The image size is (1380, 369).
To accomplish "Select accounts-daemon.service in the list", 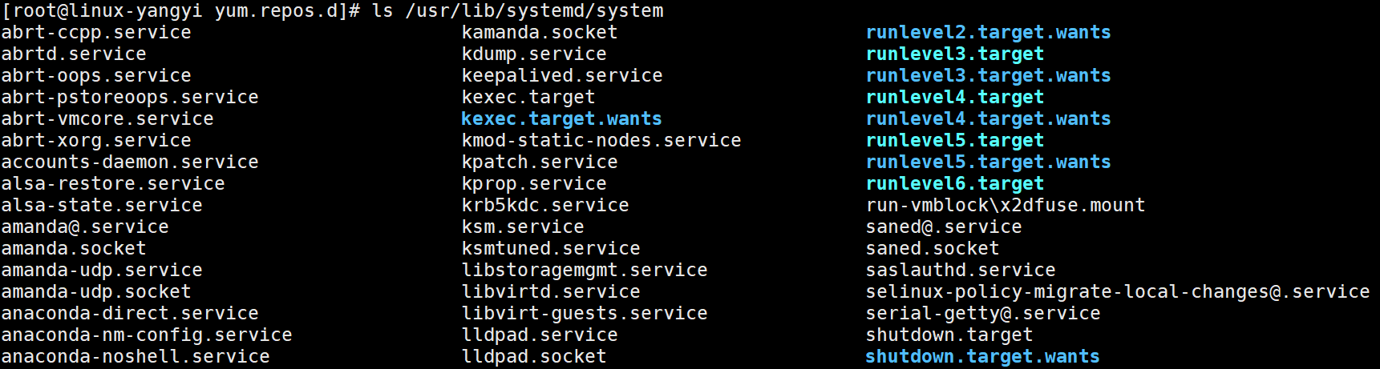I will coord(129,162).
